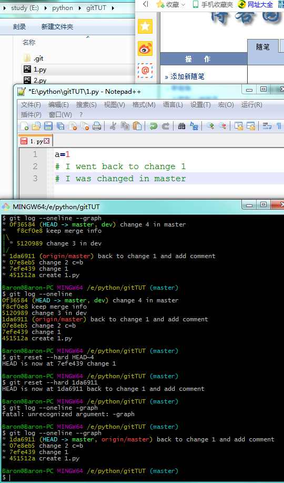
Task: Select the 1.py tab in Notepad++
Action: point(35,141)
